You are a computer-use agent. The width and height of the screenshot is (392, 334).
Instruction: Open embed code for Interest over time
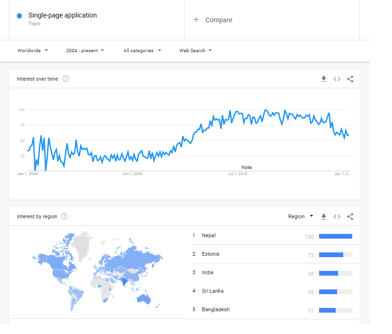pos(337,79)
